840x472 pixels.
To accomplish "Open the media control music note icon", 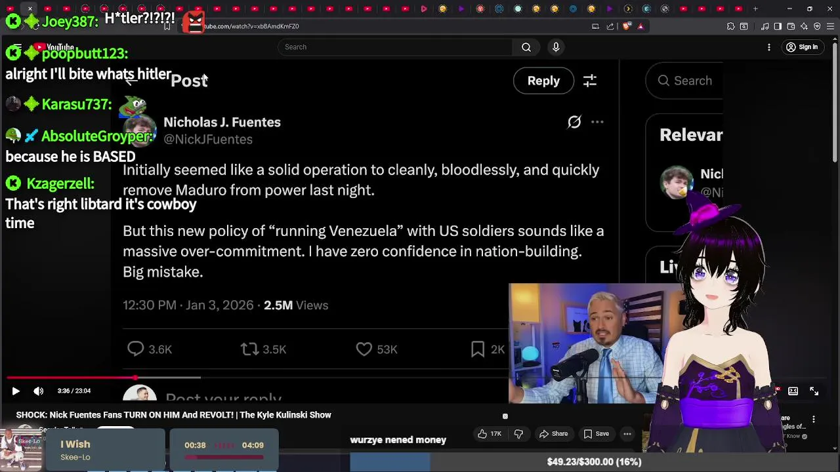I will click(x=765, y=26).
